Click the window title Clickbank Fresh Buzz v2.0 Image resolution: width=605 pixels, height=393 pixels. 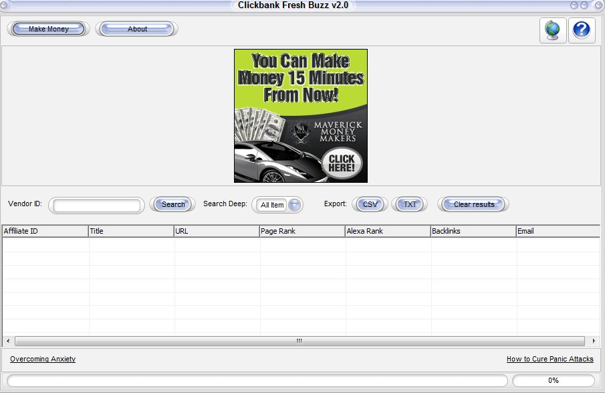coord(293,5)
